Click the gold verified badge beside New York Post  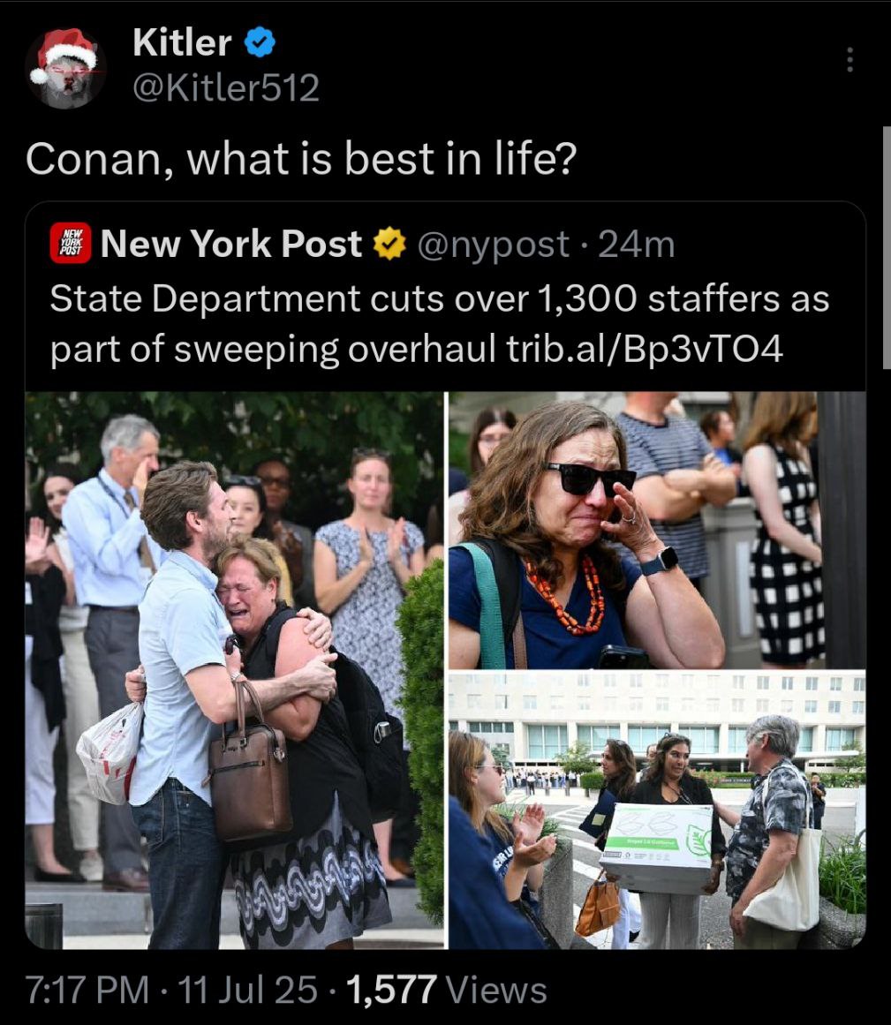[389, 244]
